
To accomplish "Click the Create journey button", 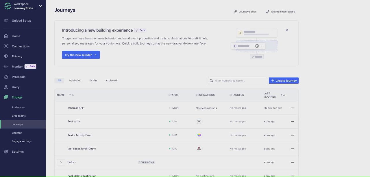I will click(x=284, y=81).
